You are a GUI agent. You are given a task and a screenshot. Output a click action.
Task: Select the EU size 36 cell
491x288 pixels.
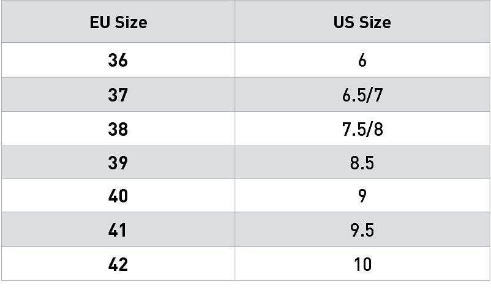tap(118, 61)
